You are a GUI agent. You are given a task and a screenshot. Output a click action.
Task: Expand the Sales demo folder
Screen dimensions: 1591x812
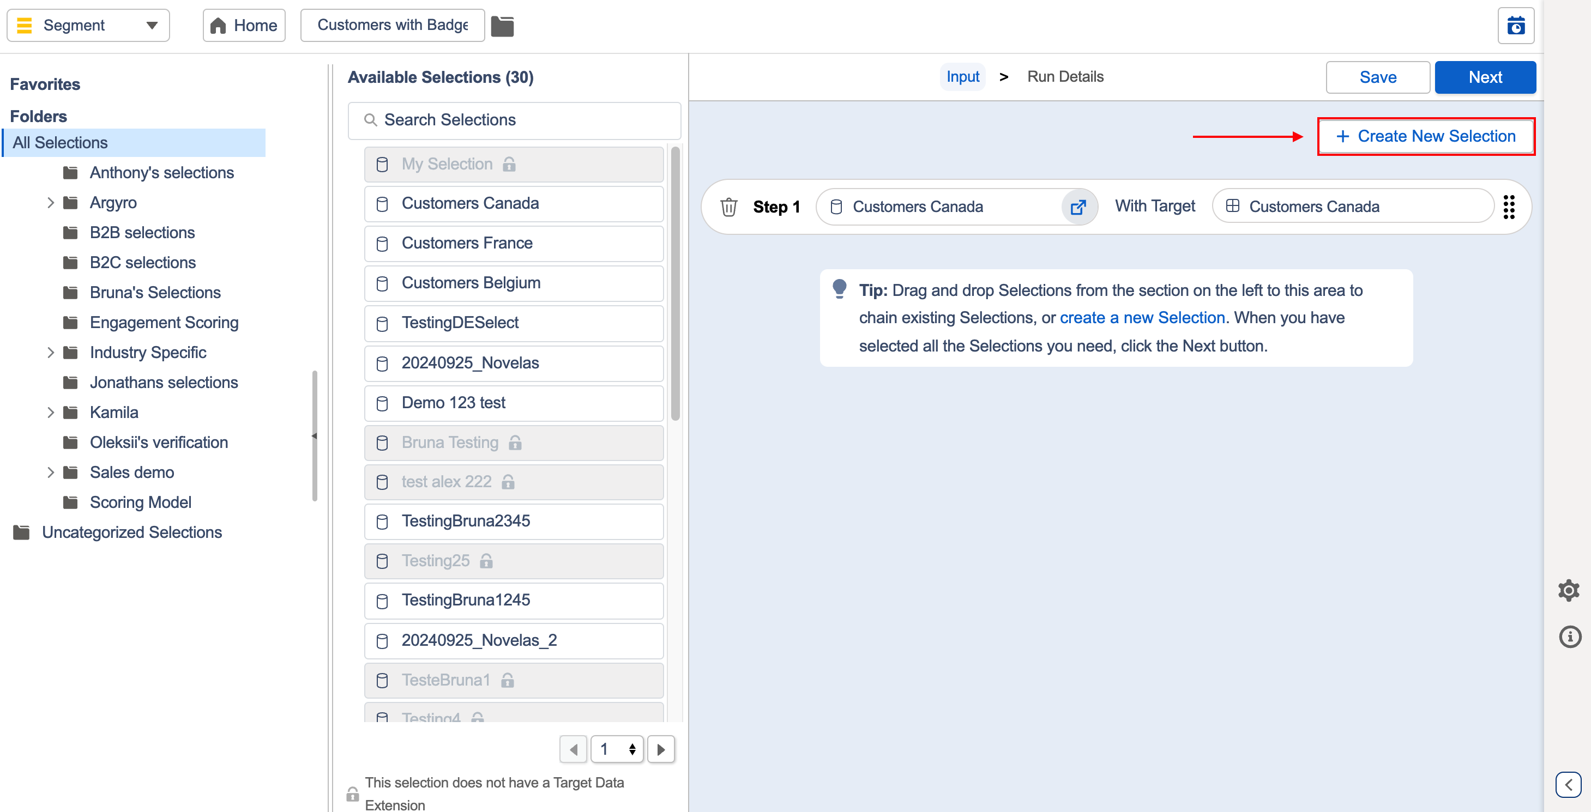[51, 472]
